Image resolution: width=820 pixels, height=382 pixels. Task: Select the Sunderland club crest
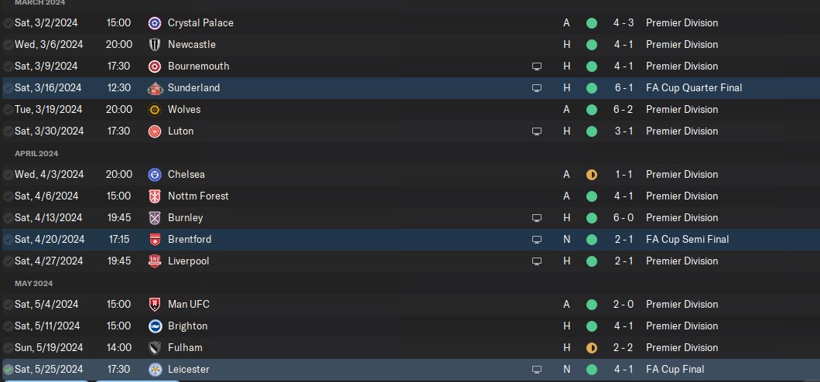coord(154,88)
